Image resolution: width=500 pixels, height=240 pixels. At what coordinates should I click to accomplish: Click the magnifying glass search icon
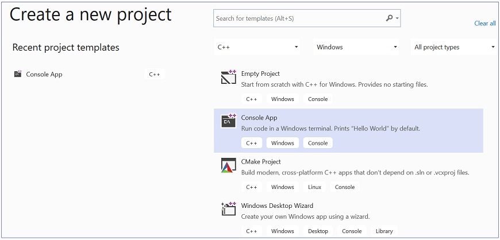pyautogui.click(x=389, y=18)
